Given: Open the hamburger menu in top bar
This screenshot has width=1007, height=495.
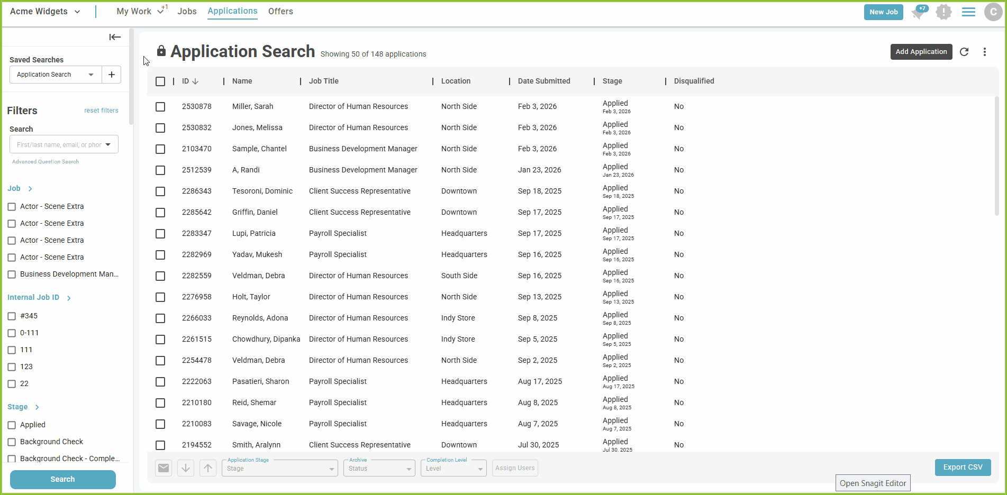Looking at the screenshot, I should [968, 12].
